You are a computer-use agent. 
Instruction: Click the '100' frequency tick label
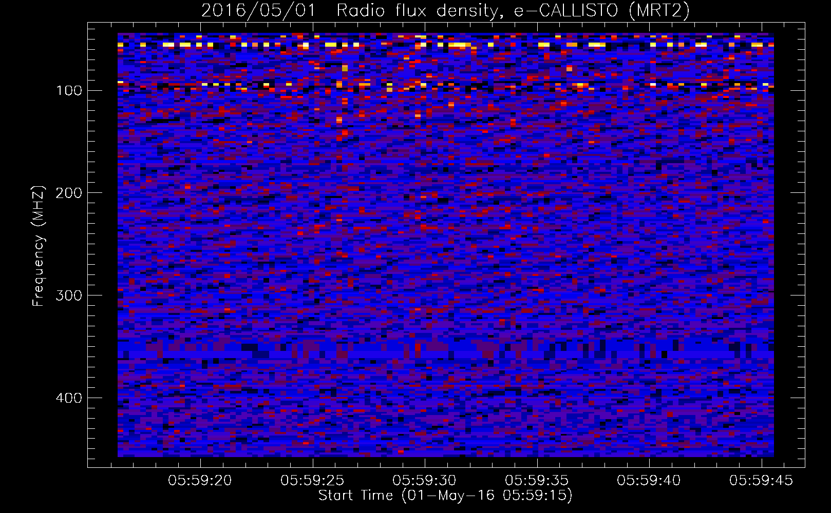tap(69, 90)
